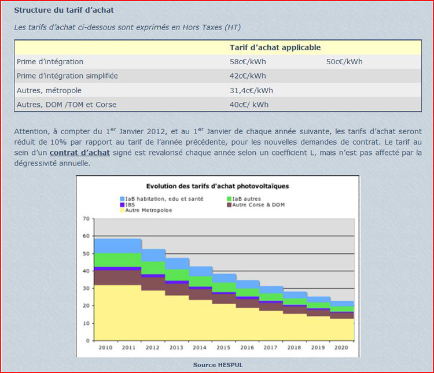Click the light blue IaB habitation legend swatch
The width and height of the screenshot is (434, 373).
pos(121,198)
